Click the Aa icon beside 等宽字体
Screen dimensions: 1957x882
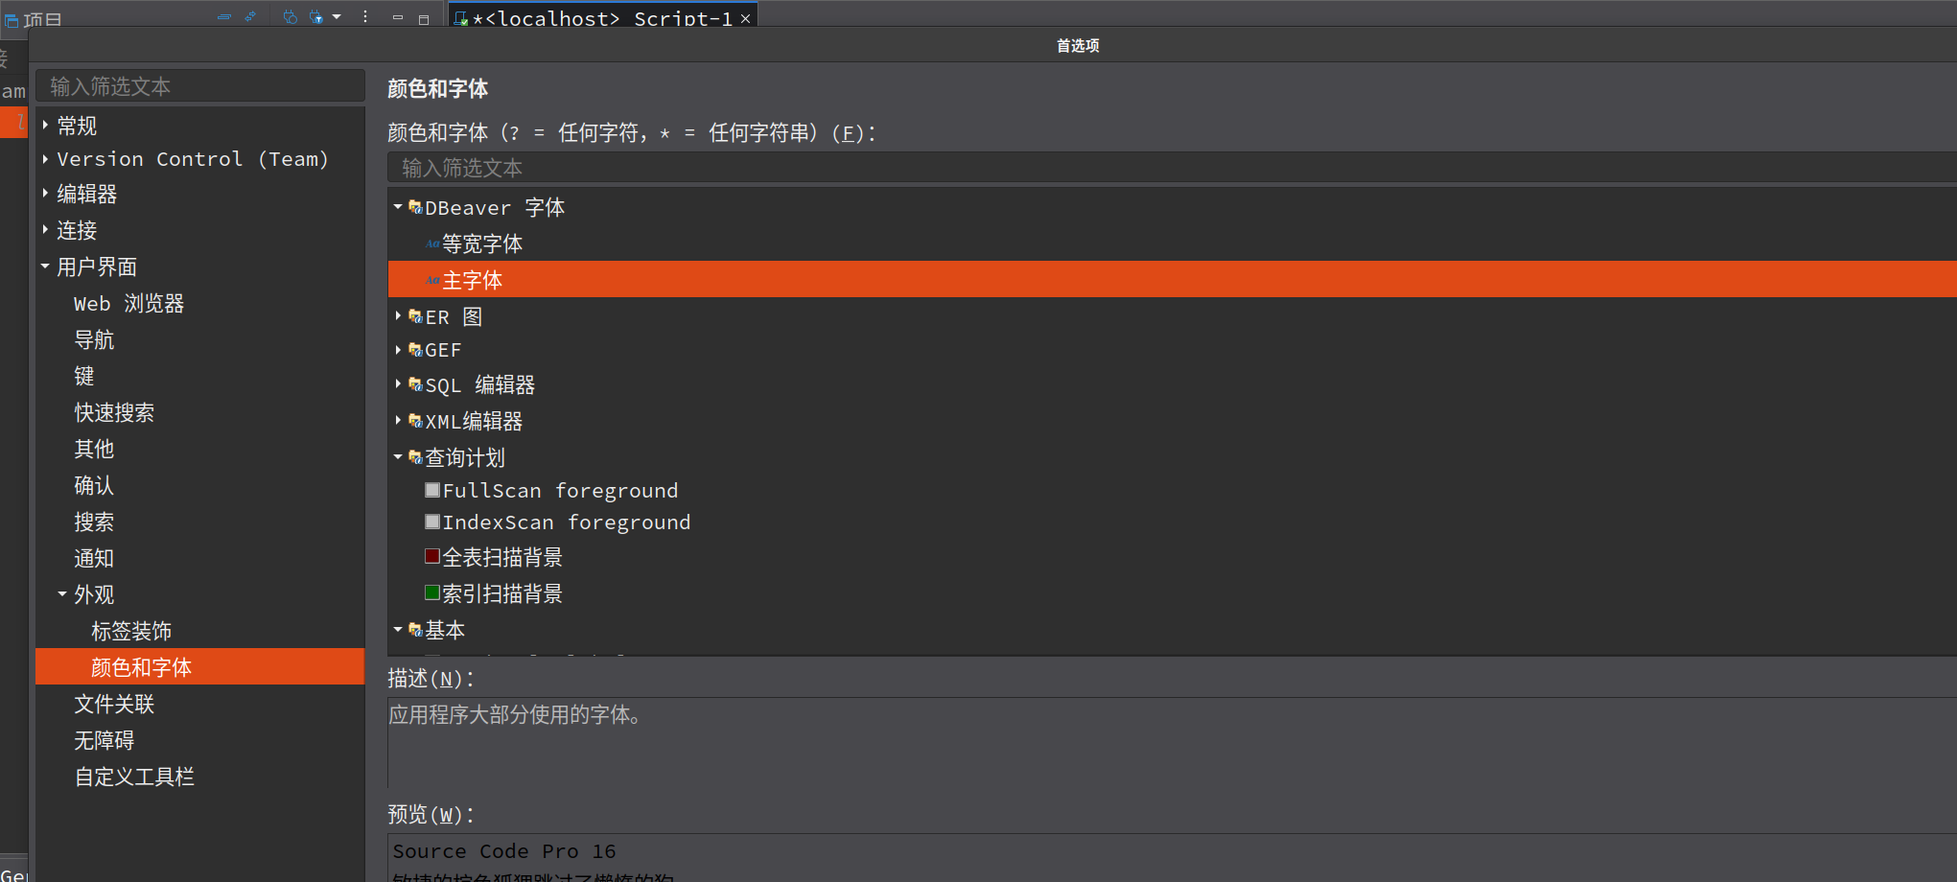(x=431, y=243)
